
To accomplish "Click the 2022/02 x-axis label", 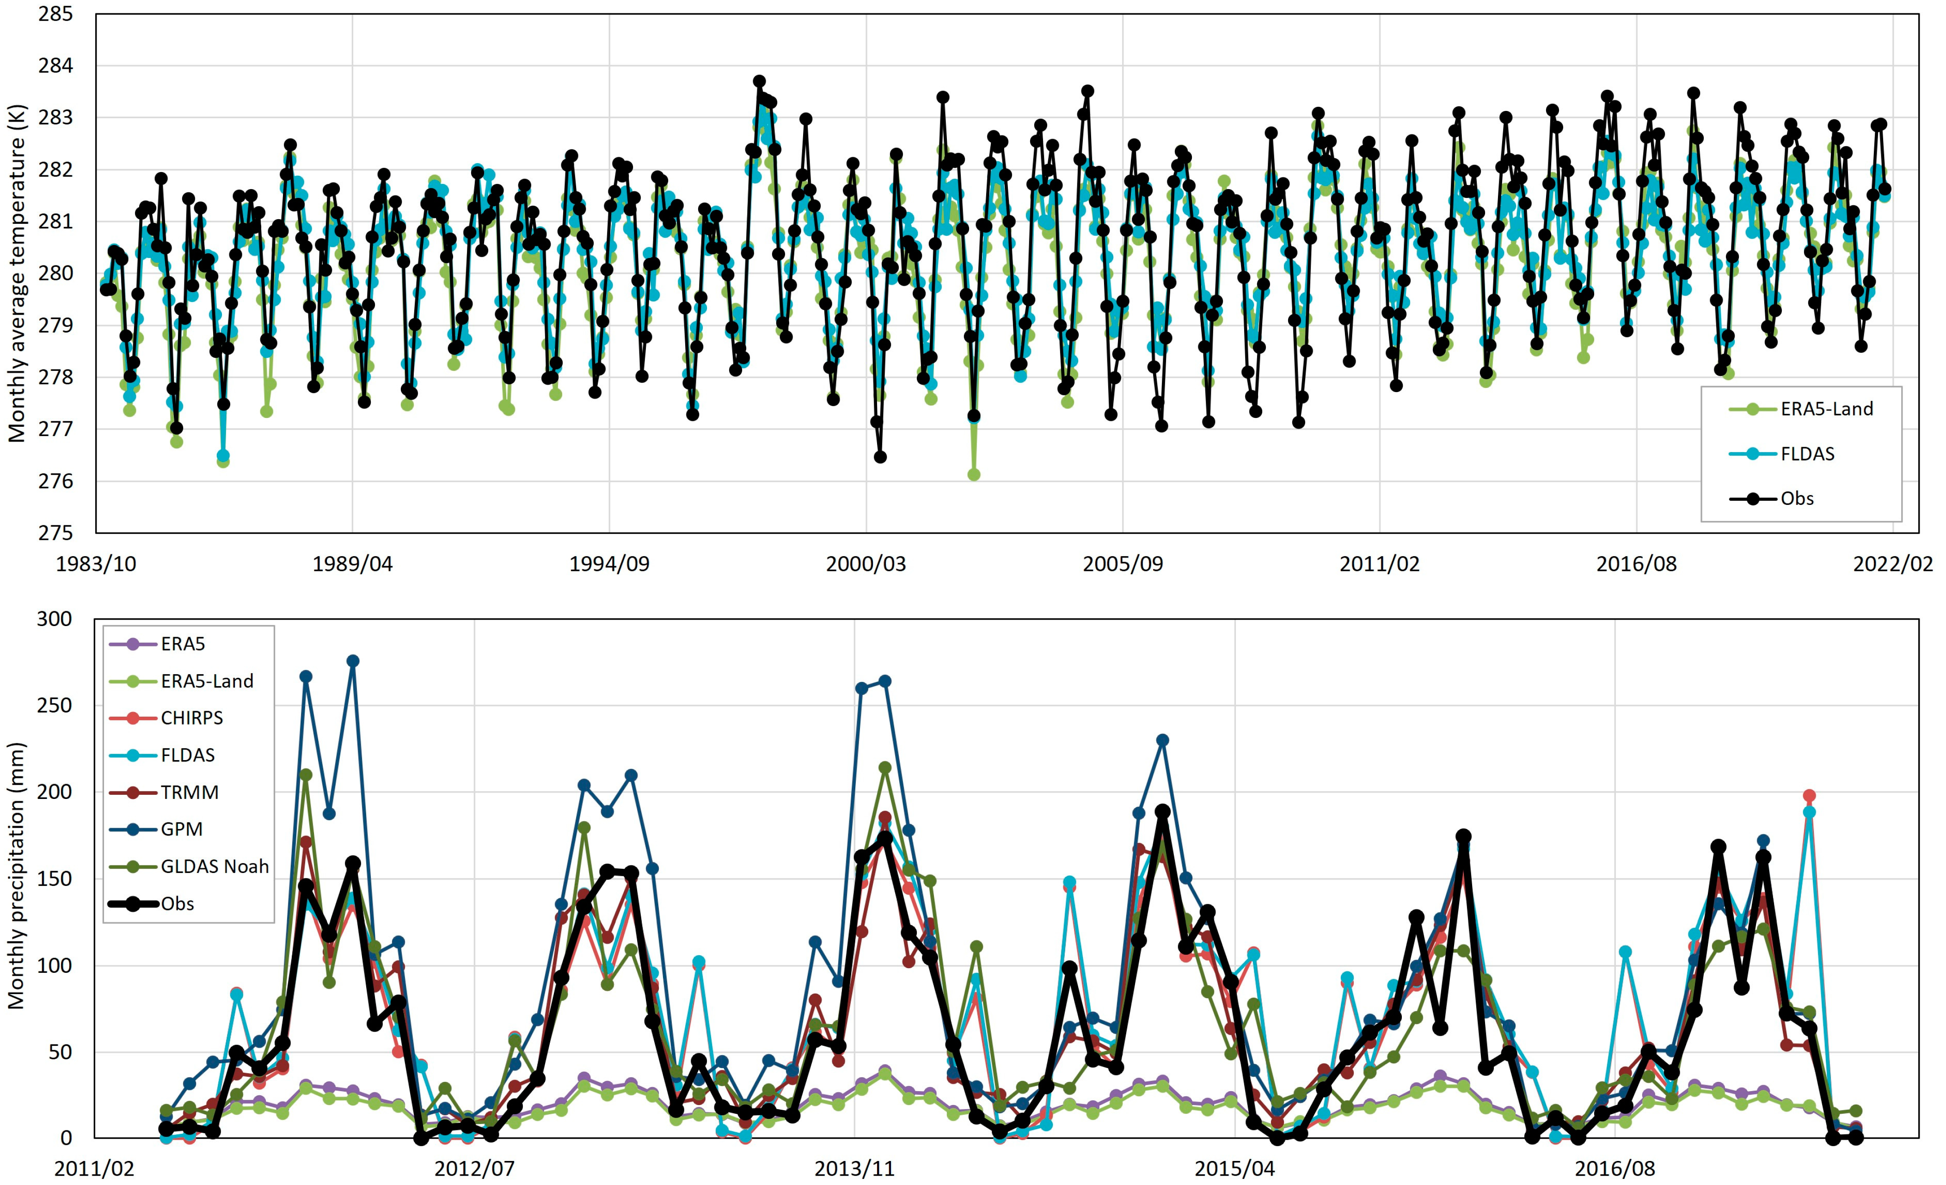I will 1893,564.
